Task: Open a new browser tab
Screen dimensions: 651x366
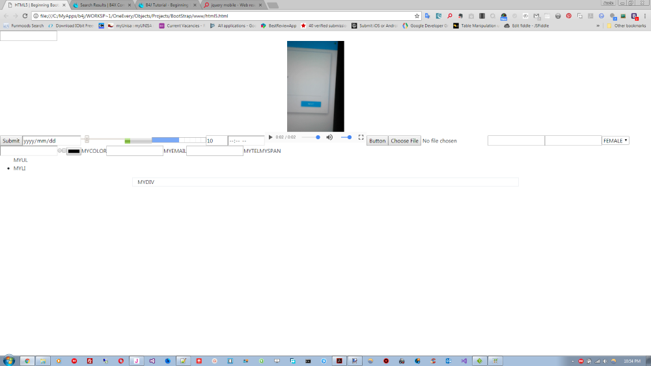Action: (273, 5)
